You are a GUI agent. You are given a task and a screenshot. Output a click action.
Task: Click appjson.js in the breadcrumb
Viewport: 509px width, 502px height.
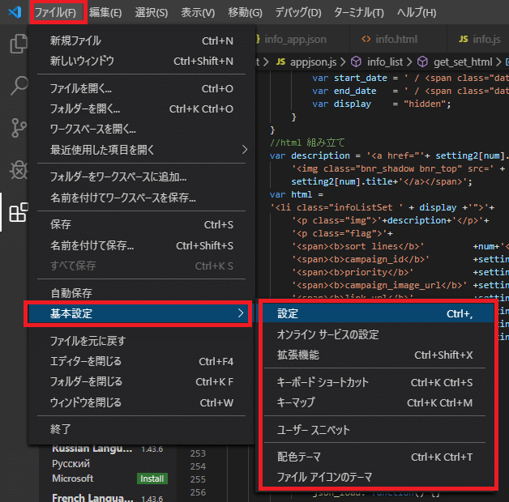tap(313, 62)
